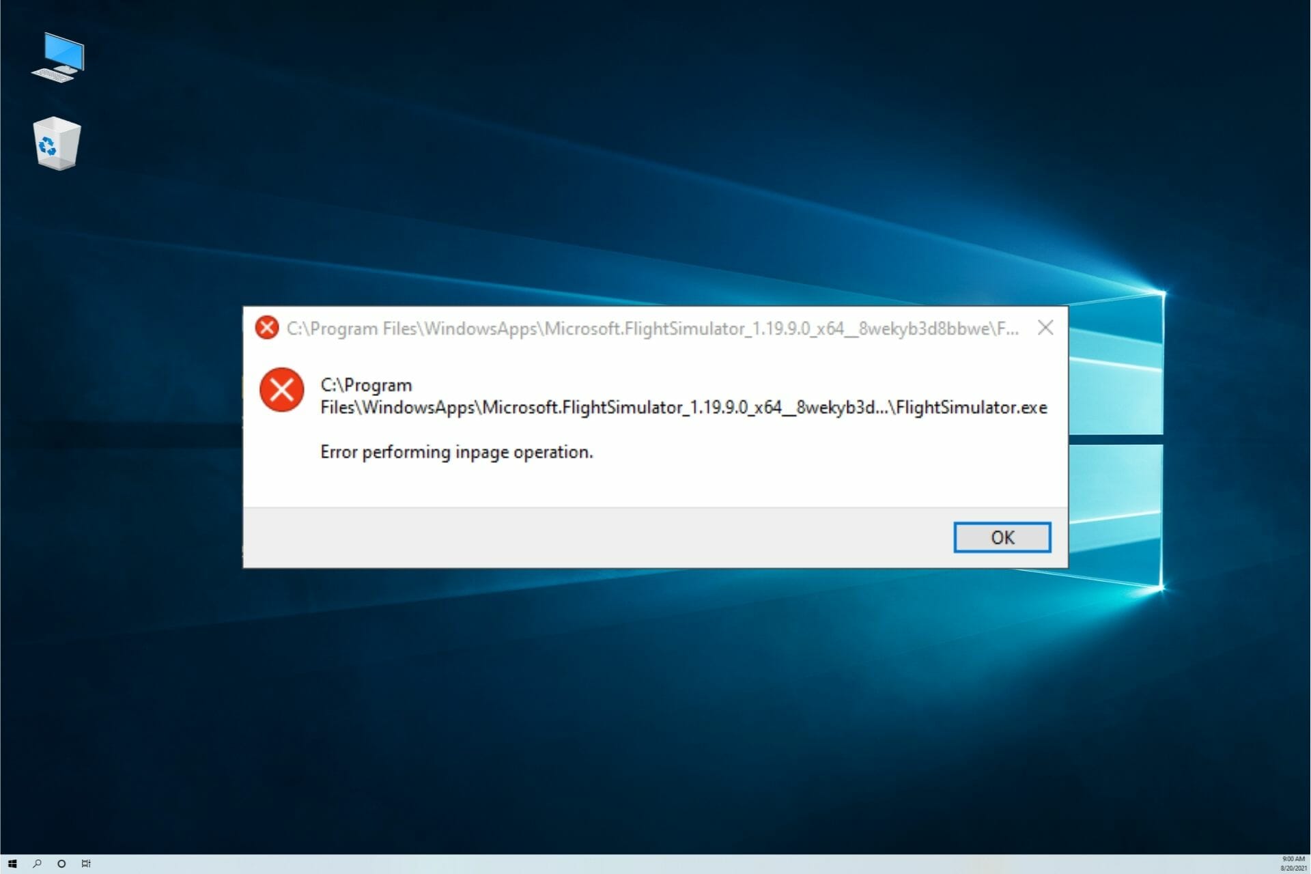Open the Recycle Bin icon
Viewport: 1311px width, 874px height.
point(55,143)
